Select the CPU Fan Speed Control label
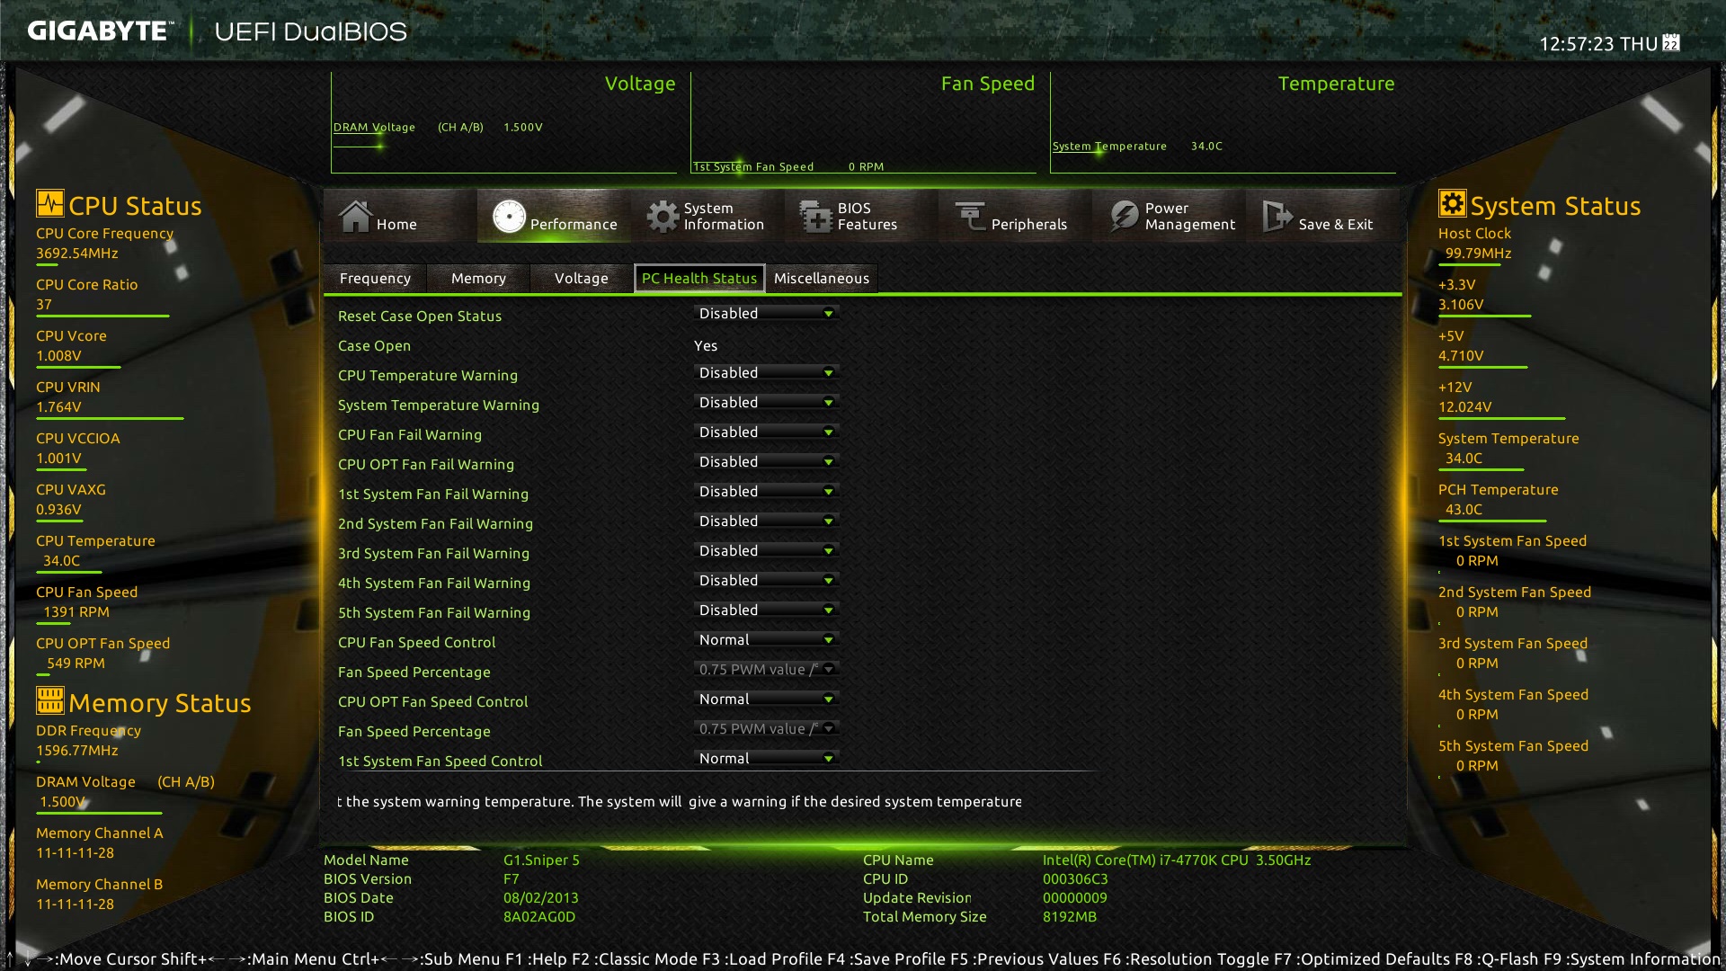 pos(417,642)
